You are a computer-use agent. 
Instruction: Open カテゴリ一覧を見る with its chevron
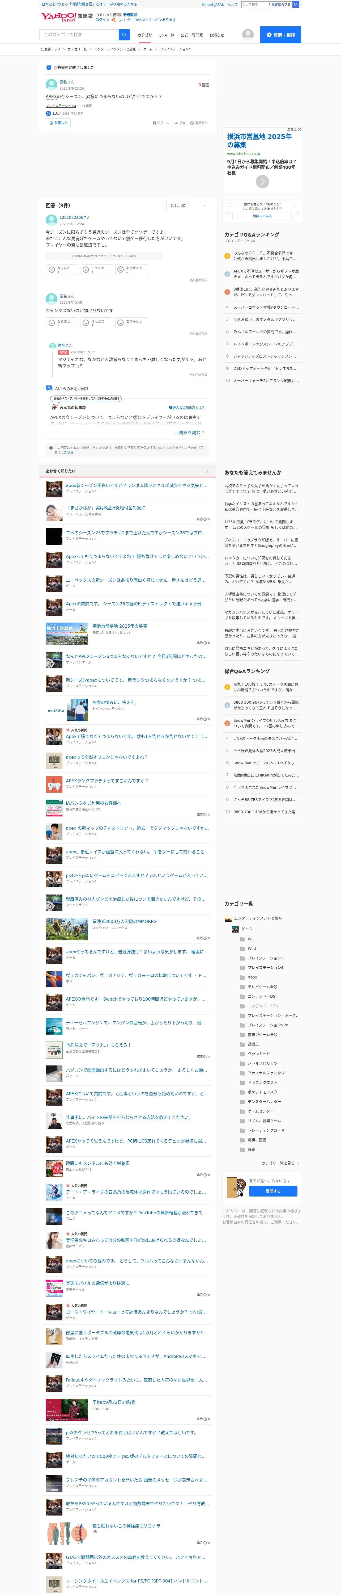[x=280, y=1163]
